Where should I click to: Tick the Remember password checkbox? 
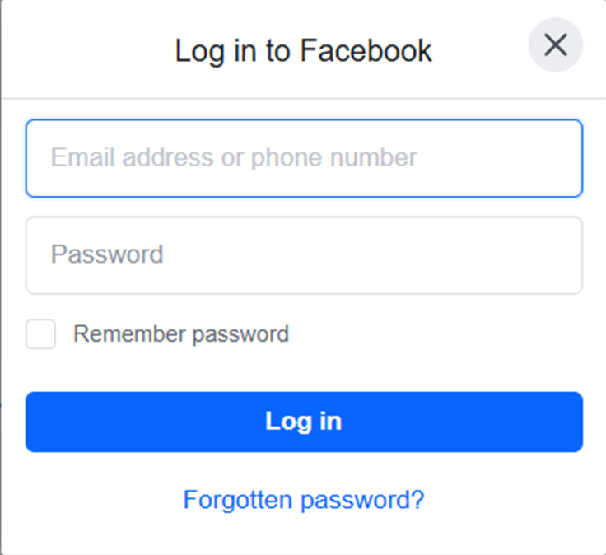pyautogui.click(x=40, y=334)
